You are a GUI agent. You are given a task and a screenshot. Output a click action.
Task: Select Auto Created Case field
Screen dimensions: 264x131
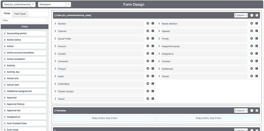click(24, 123)
